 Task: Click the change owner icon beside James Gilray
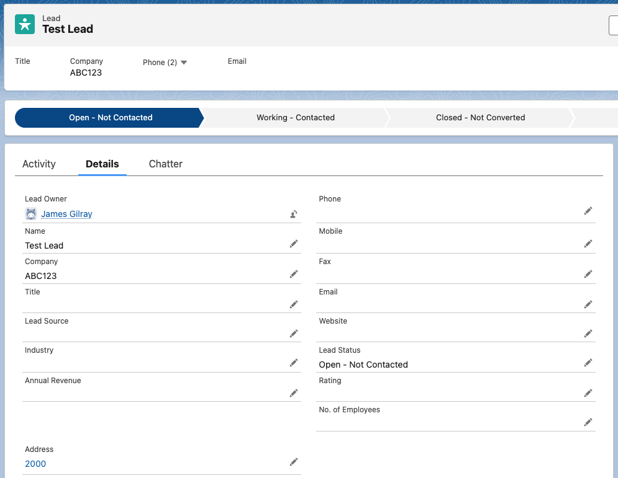(x=294, y=214)
